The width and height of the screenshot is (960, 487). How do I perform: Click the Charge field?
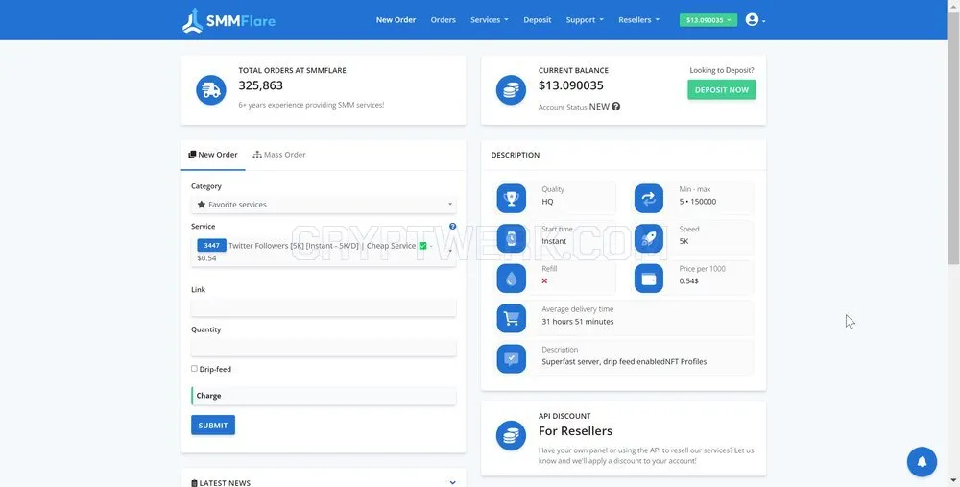coord(324,396)
